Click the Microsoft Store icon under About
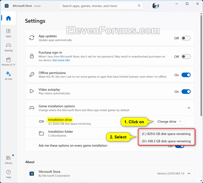203x183 pixels. tap(32, 174)
